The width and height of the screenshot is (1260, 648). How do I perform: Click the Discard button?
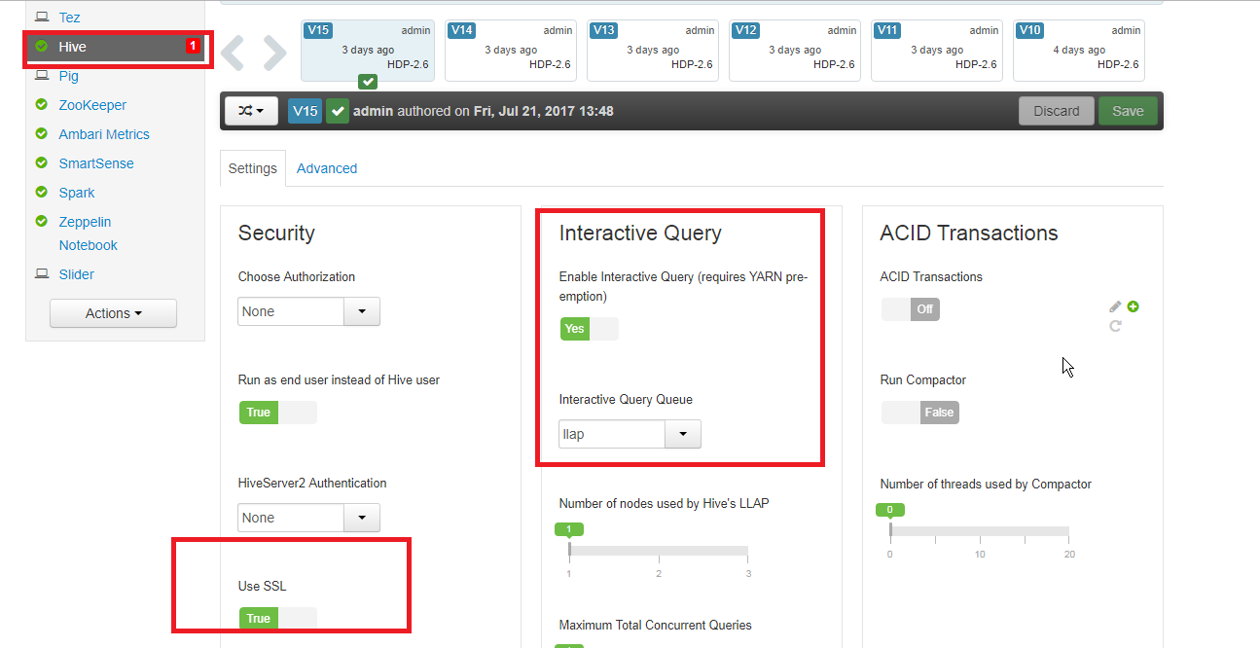[1057, 110]
